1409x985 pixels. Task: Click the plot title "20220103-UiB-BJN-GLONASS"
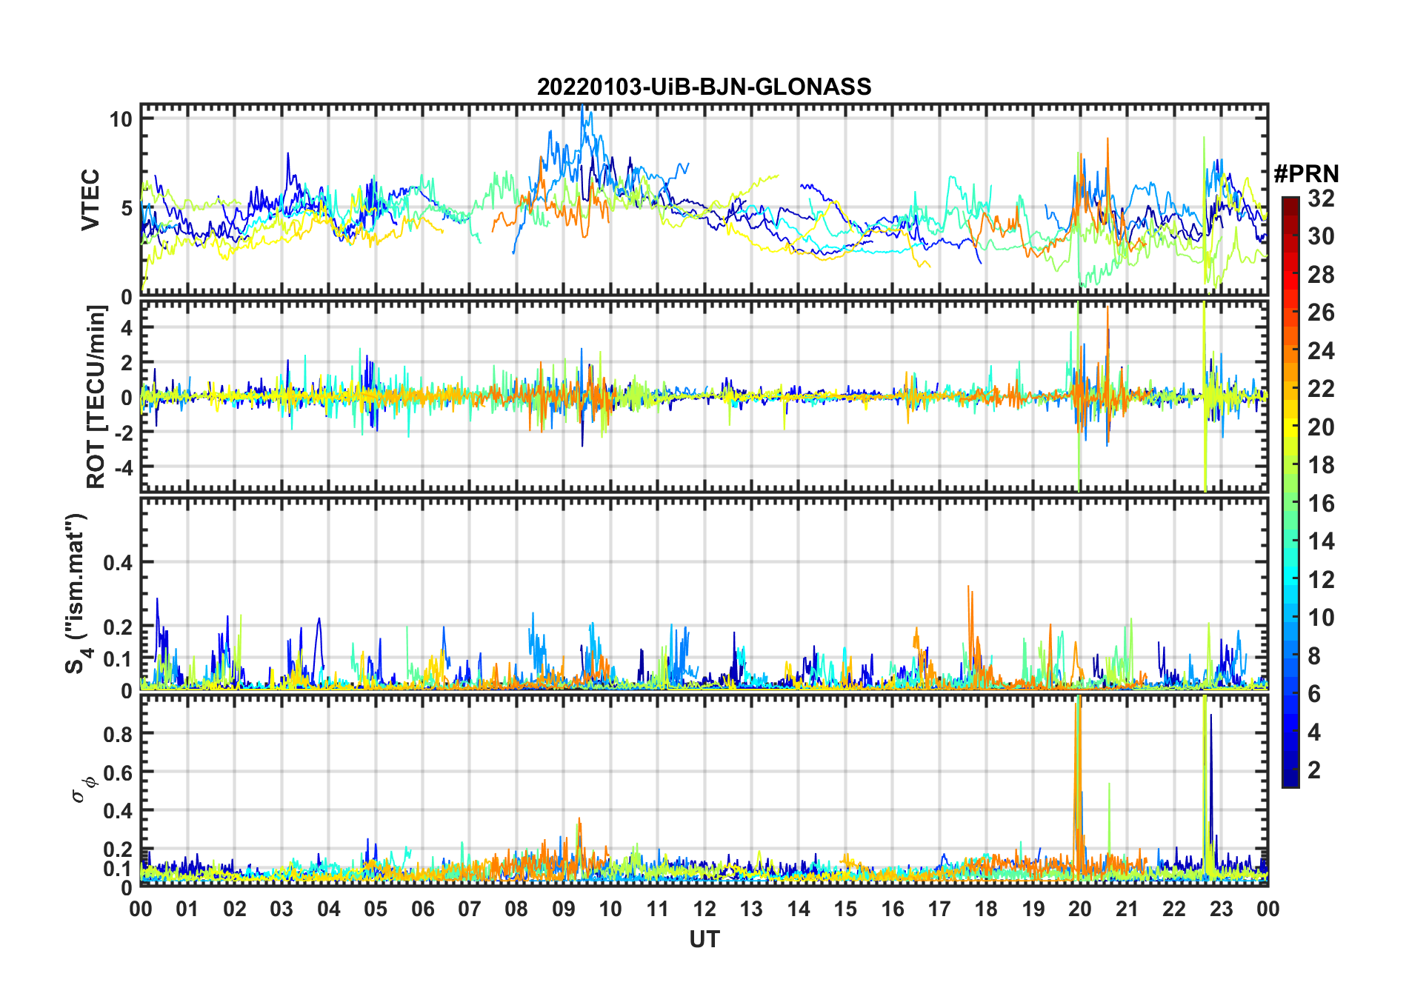click(x=704, y=87)
